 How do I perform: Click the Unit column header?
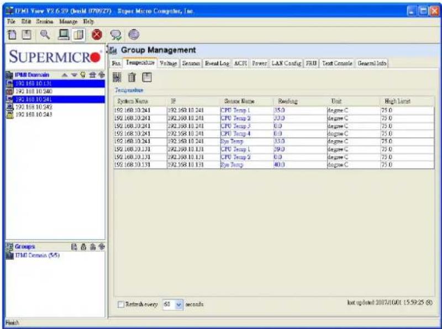pyautogui.click(x=353, y=101)
